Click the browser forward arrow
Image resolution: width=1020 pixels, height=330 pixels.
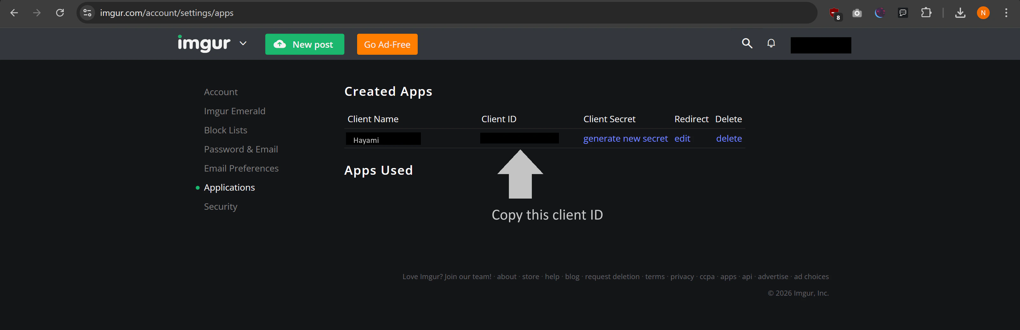37,13
